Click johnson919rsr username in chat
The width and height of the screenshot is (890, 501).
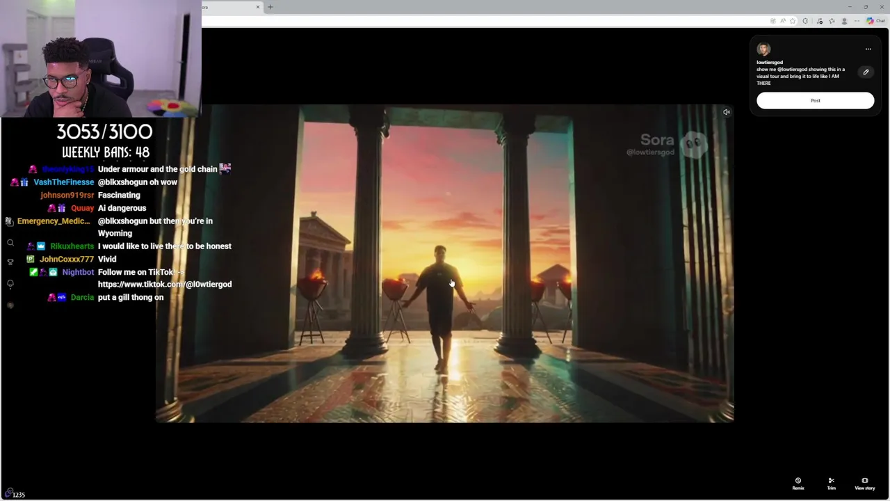tap(67, 196)
